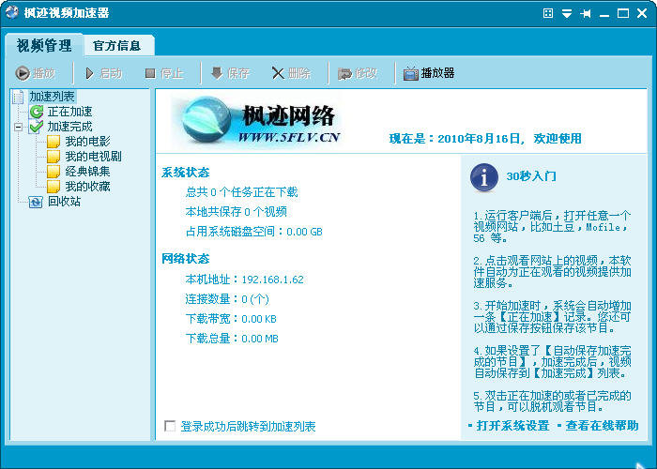The width and height of the screenshot is (657, 469).
Task: Click the 修改 modify icon
Action: 344,74
